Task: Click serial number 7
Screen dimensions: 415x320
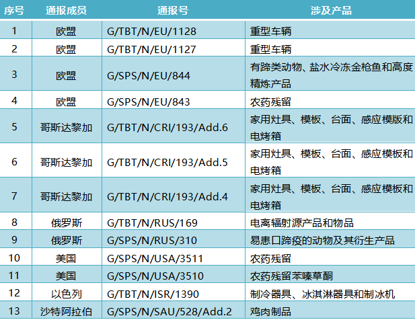Action: point(14,196)
